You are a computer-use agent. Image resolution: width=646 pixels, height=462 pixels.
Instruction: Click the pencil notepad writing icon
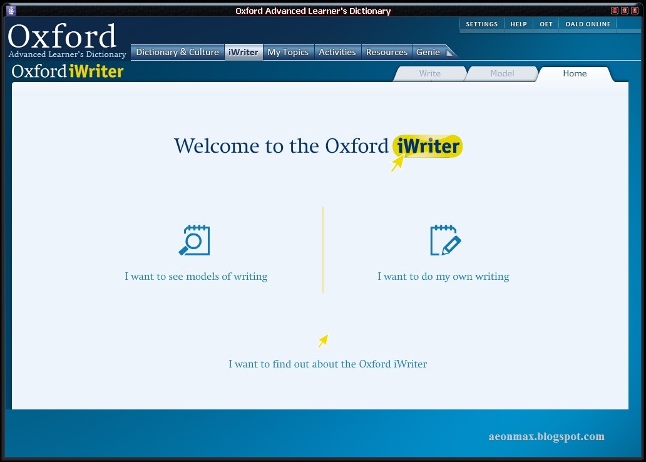[x=445, y=240]
